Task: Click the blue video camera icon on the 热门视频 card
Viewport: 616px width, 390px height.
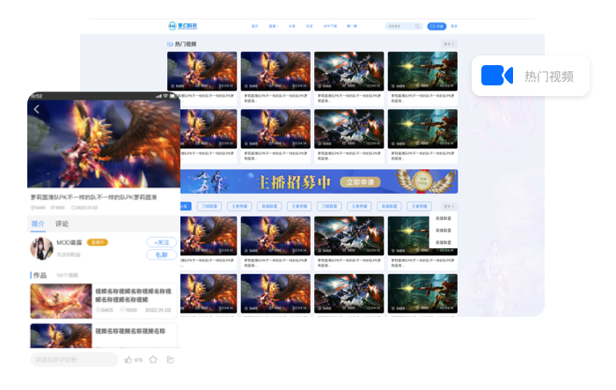Action: 497,75
